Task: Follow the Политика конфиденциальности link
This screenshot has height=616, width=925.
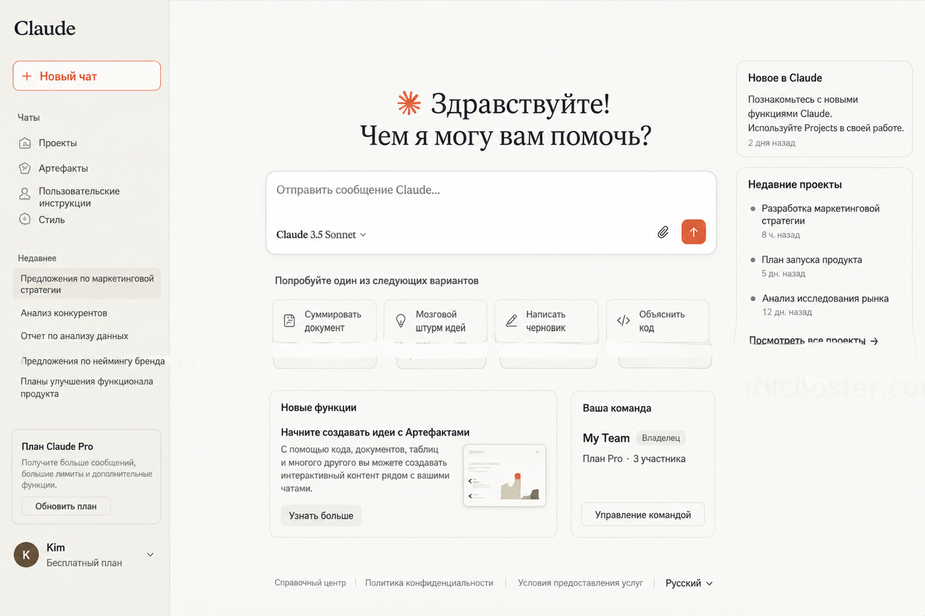Action: click(x=429, y=583)
